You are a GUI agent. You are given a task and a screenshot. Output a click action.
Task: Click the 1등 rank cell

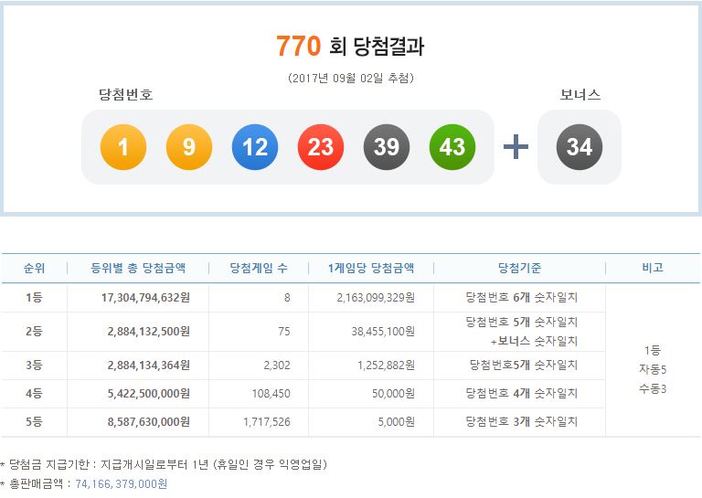[x=34, y=297]
